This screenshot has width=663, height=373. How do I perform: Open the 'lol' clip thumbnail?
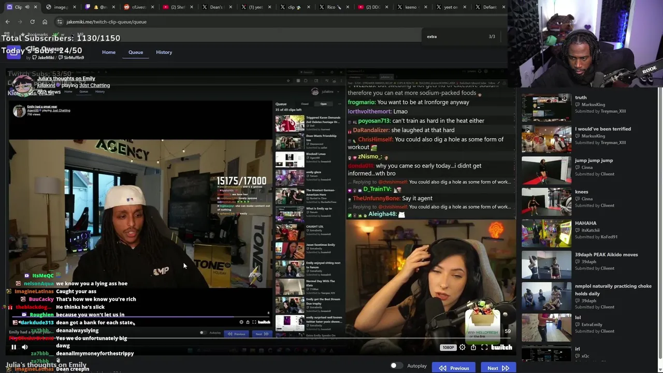point(546,328)
